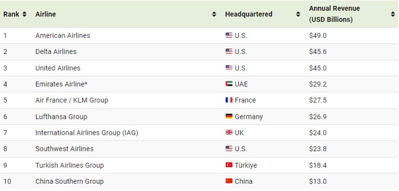The image size is (399, 191).
Task: Select the UK flag icon
Action: [229, 132]
